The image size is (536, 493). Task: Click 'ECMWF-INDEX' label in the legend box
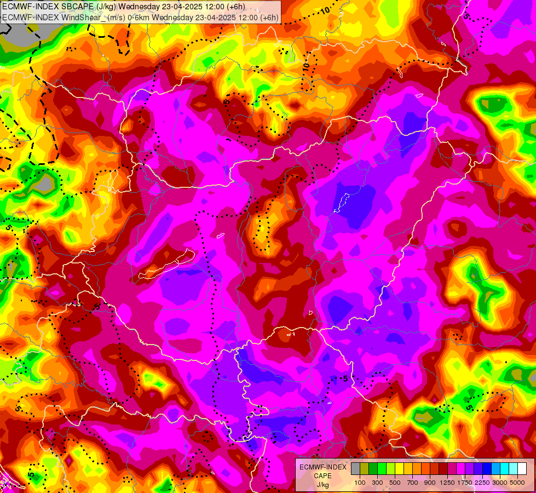pyautogui.click(x=323, y=467)
